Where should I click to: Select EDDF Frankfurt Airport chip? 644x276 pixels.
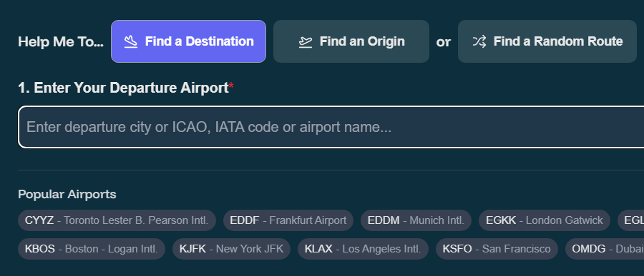tap(288, 220)
